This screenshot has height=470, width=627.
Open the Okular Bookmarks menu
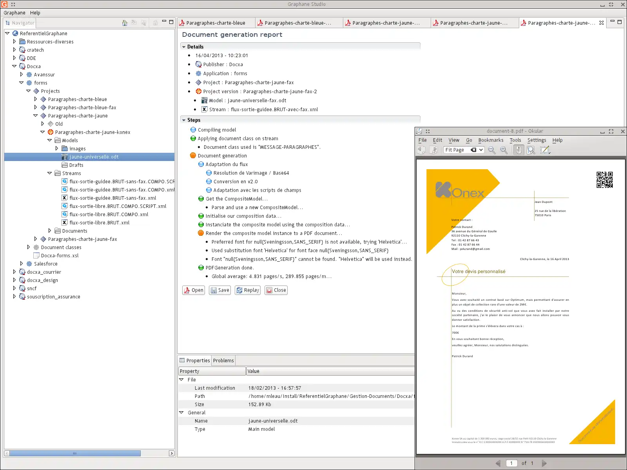point(491,140)
